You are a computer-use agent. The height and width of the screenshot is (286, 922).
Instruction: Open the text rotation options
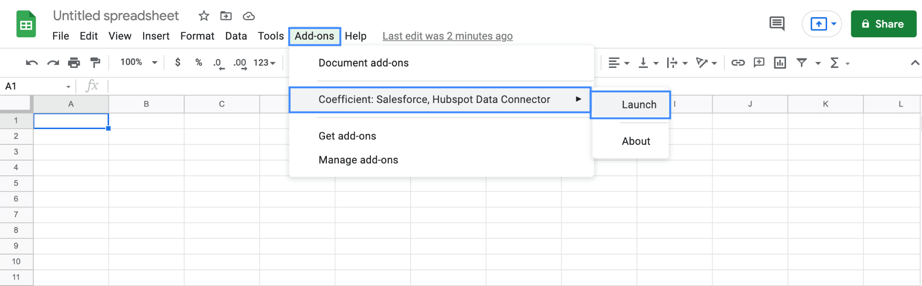pyautogui.click(x=706, y=63)
